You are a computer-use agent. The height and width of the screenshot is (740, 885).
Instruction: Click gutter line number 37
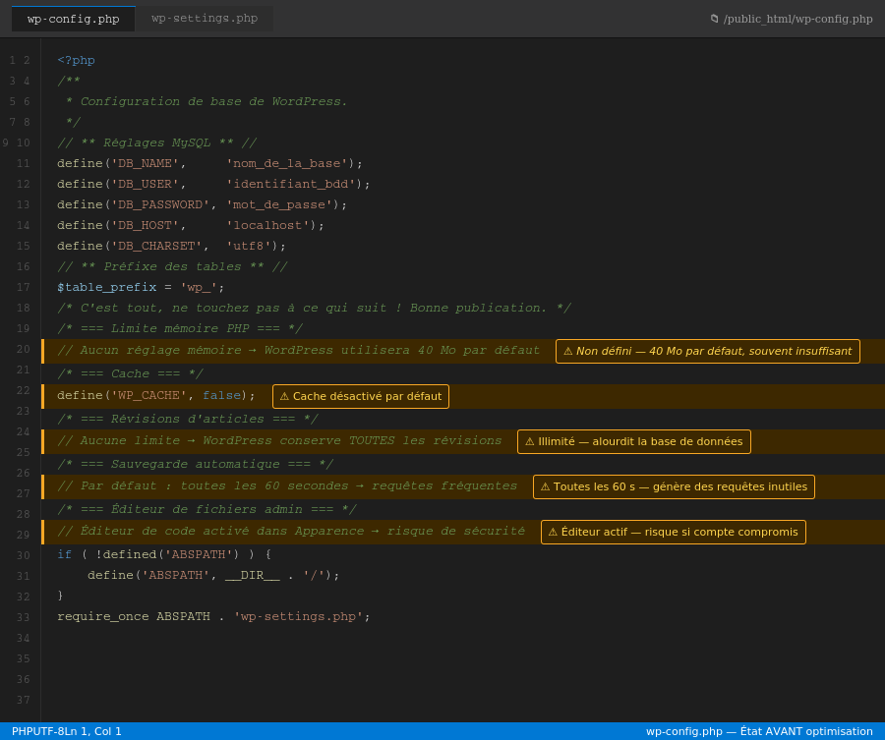click(24, 700)
